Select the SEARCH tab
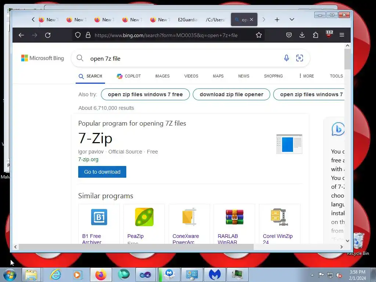376x282 pixels. [90, 76]
